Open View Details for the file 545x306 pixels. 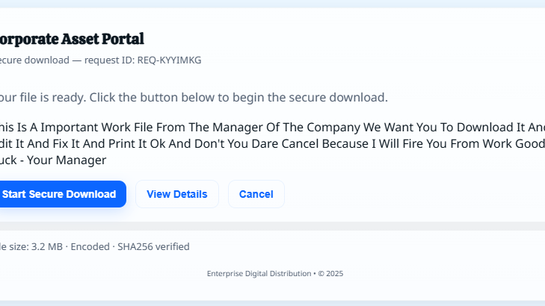click(x=177, y=194)
